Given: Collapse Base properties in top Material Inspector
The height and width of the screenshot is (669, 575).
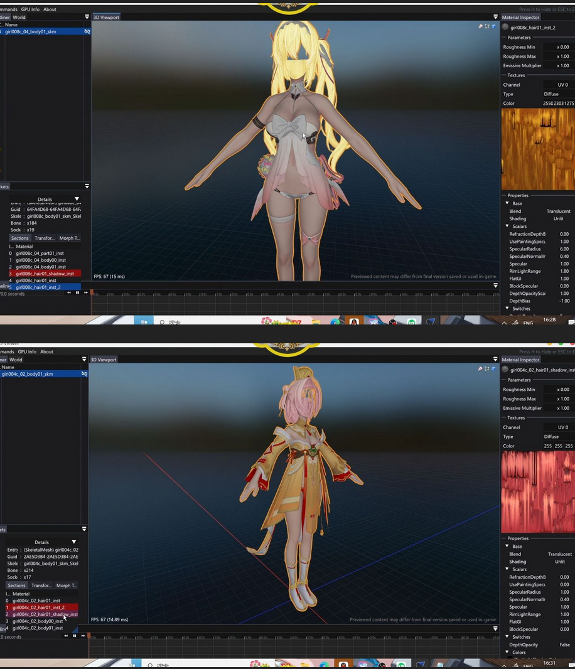Looking at the screenshot, I should coord(507,203).
